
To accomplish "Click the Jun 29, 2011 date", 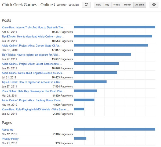I will (9, 41).
